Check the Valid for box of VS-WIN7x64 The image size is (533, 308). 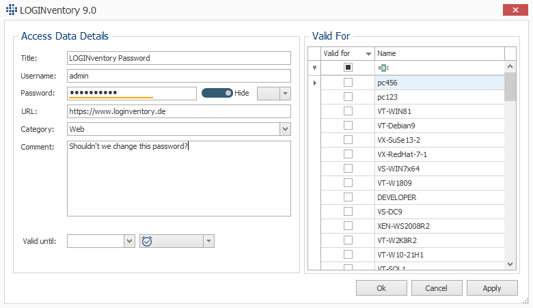[348, 169]
